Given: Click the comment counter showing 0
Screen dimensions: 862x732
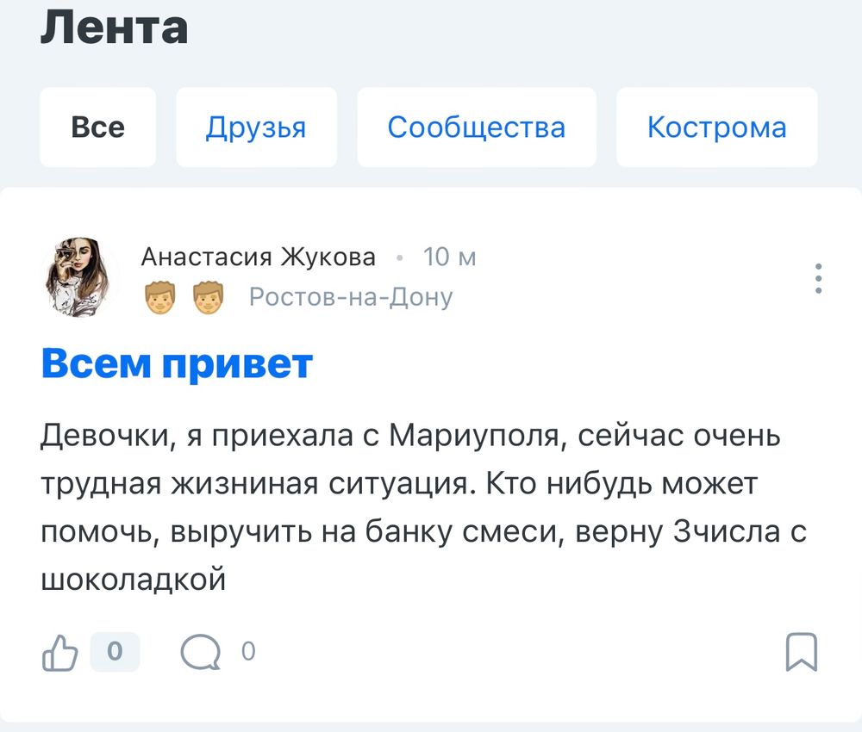Looking at the screenshot, I should [x=248, y=652].
